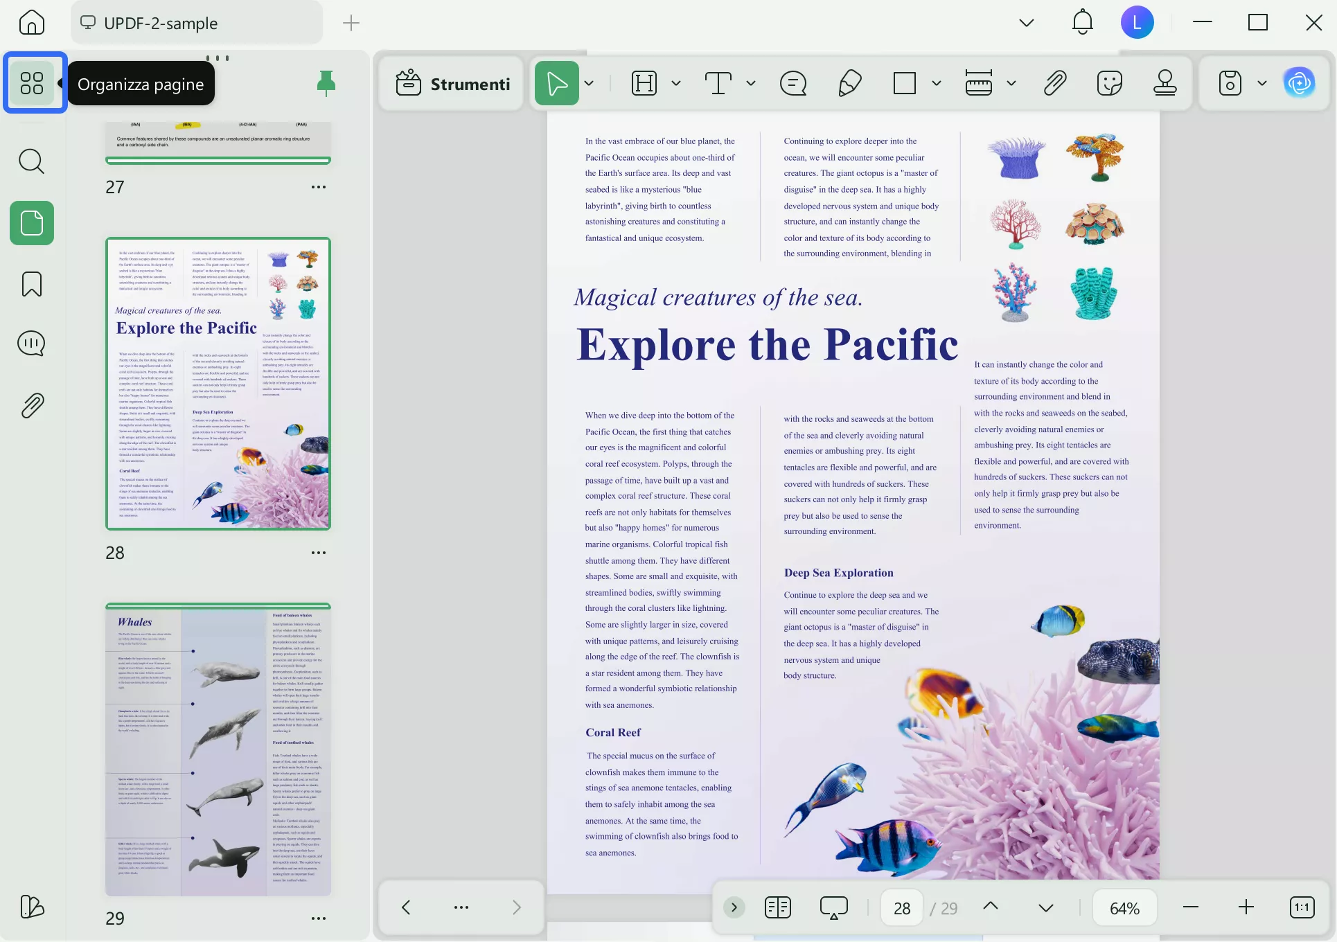Open the attachments paperclip sidebar icon

(x=32, y=405)
